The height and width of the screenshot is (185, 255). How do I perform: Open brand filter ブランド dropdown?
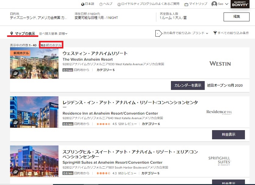point(186,33)
